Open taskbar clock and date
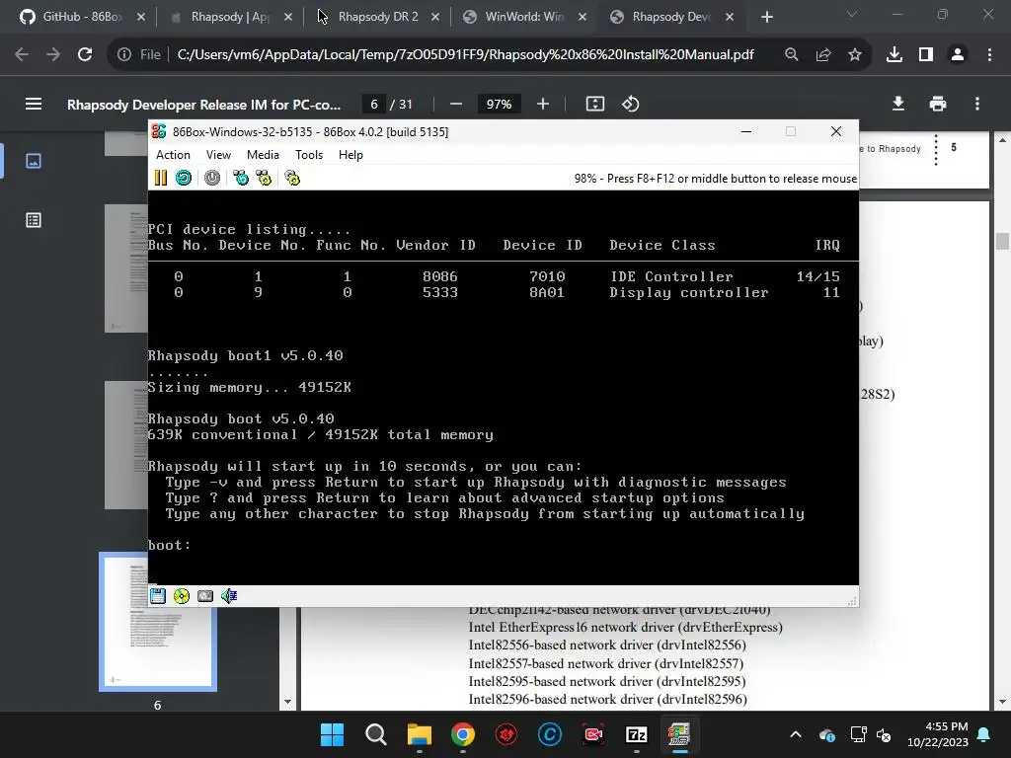This screenshot has height=758, width=1011. (938, 734)
